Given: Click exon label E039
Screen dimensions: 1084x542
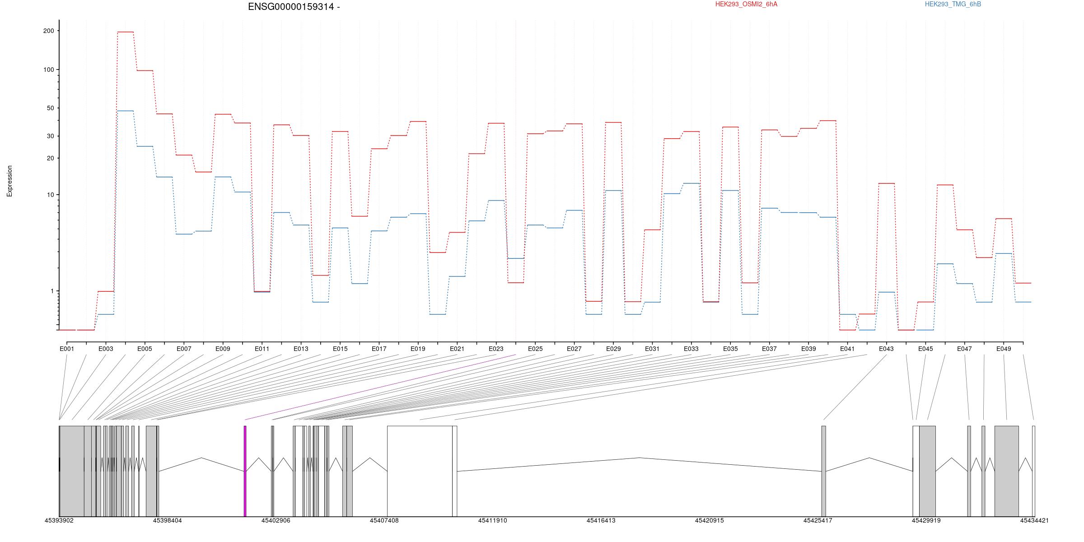Looking at the screenshot, I should coord(808,349).
